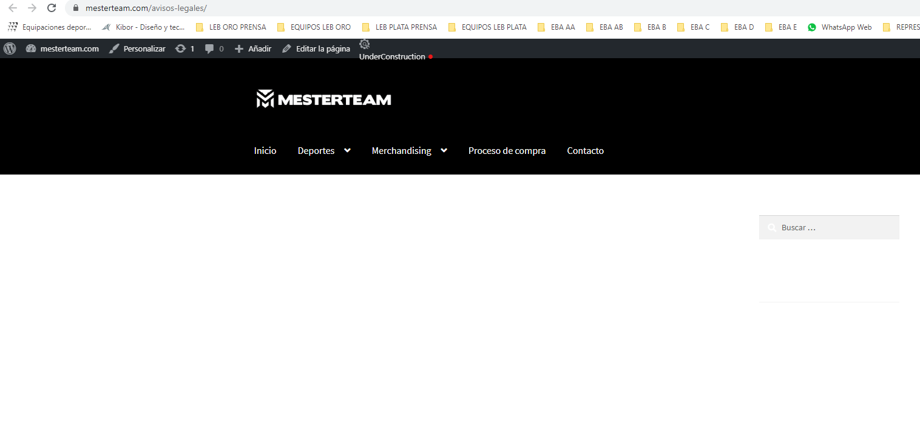
Task: Open the EBA B bookmark folder
Action: tap(650, 27)
